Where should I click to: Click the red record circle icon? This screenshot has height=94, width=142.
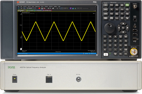pyautogui.click(x=39, y=8)
